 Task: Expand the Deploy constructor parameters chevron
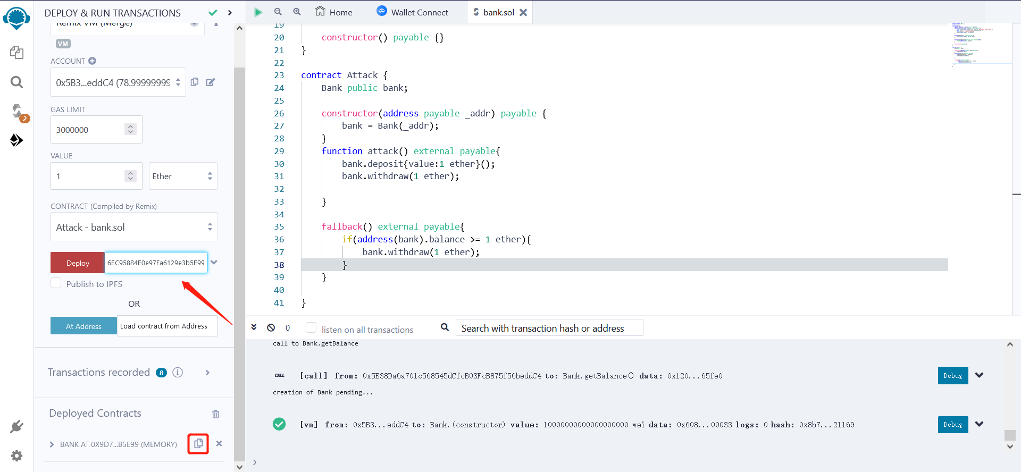pyautogui.click(x=214, y=262)
